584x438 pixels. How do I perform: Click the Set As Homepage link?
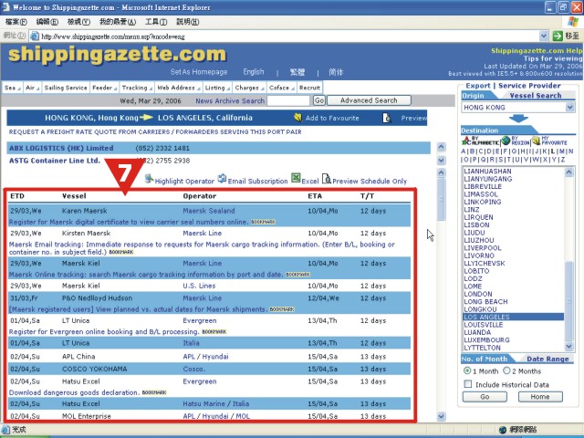[199, 72]
